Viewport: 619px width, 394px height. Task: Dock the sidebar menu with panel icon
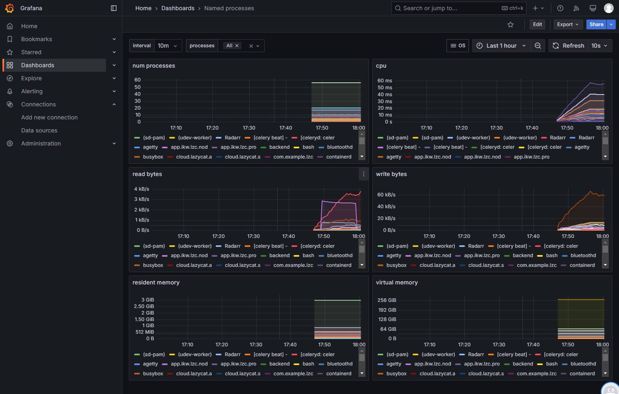pos(114,8)
